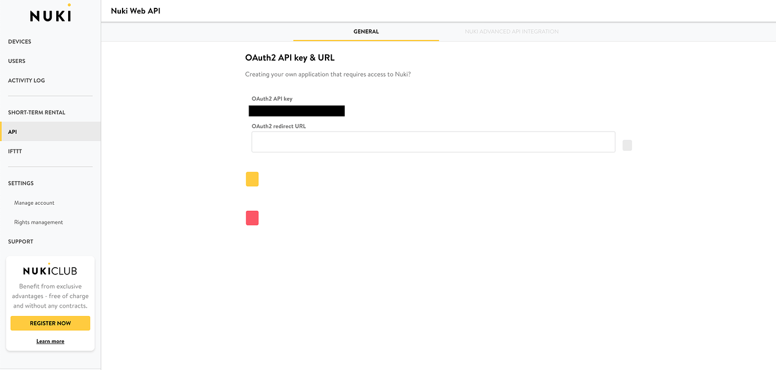Click the Nuki logo
The height and width of the screenshot is (370, 776).
click(x=50, y=15)
